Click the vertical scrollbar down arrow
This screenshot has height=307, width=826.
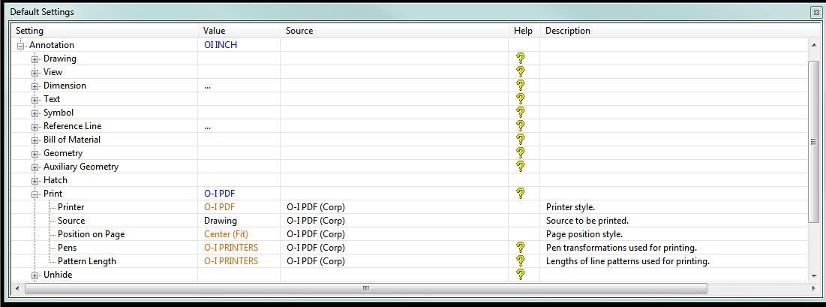815,275
